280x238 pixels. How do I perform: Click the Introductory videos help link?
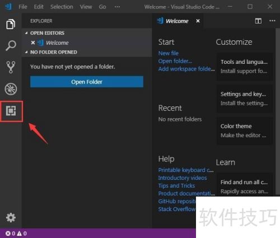pyautogui.click(x=183, y=178)
